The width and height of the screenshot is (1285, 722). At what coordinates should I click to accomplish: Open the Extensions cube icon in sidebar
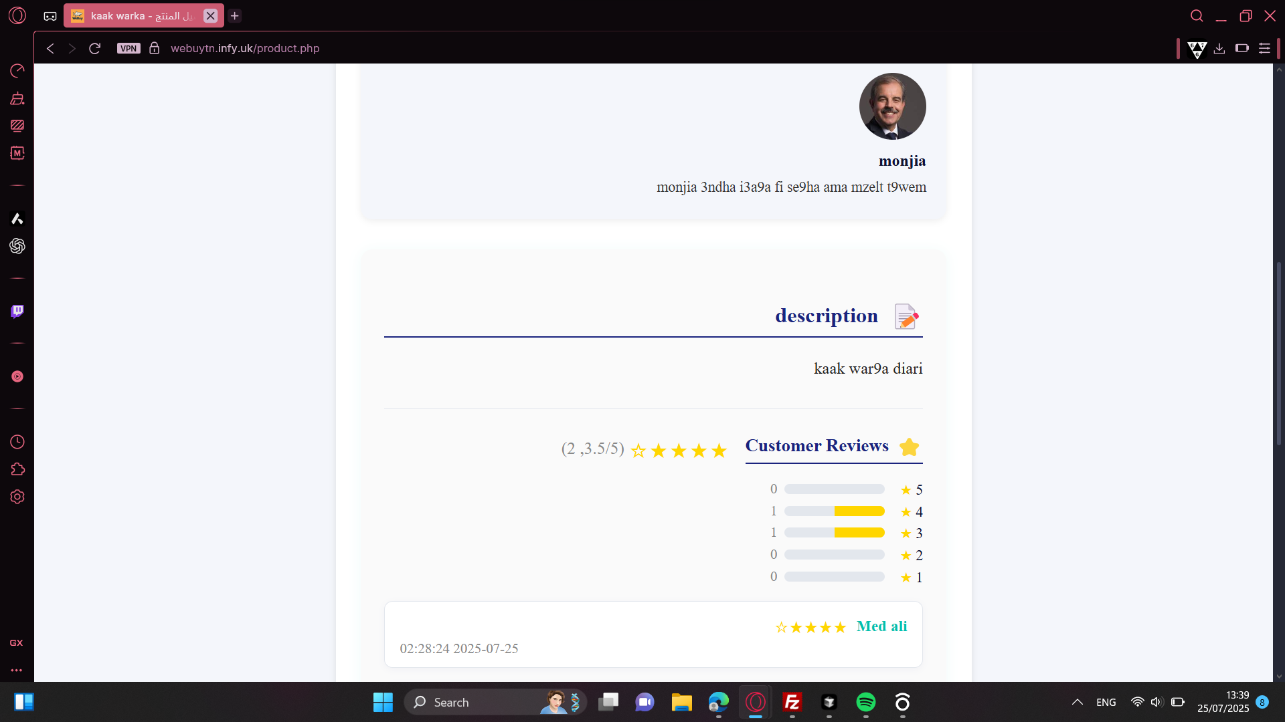coord(17,469)
